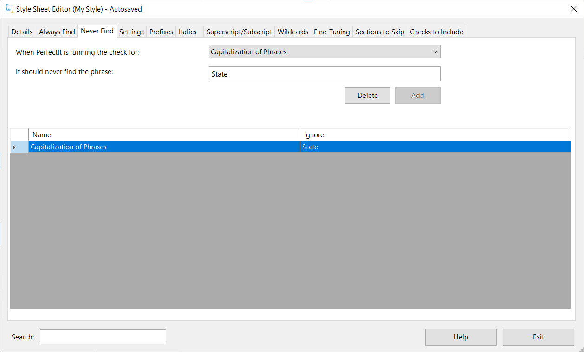Open the Wildcards tab

(293, 32)
